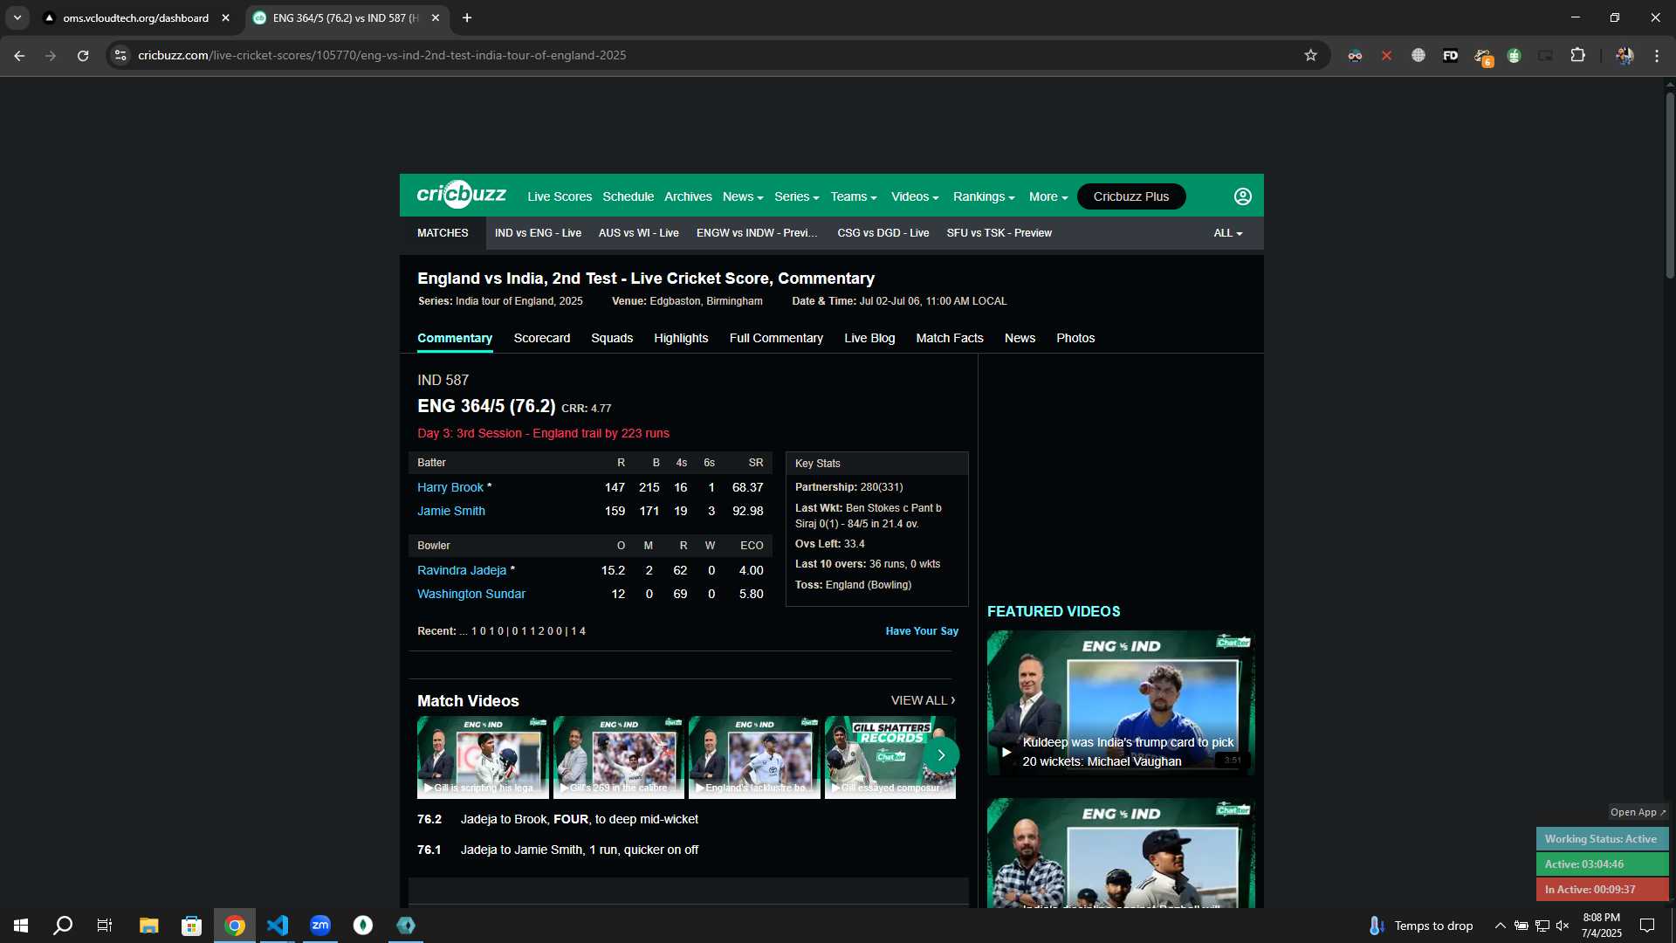1676x943 pixels.
Task: Switch to Highlights tab
Action: pyautogui.click(x=681, y=338)
